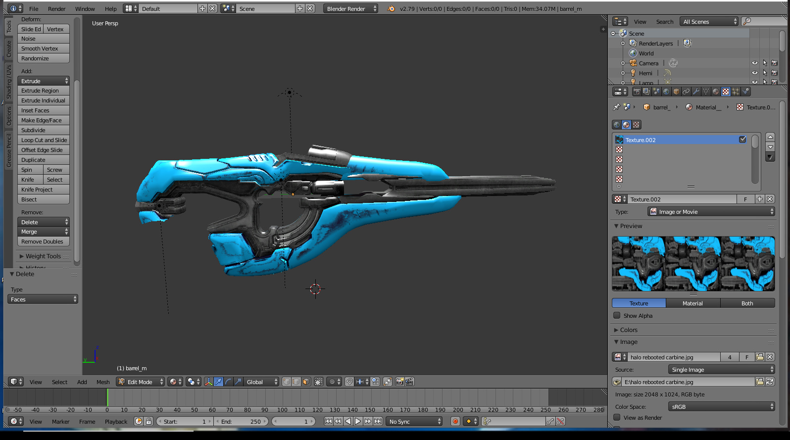Open the Object properties tab (cube icon)

tap(676, 92)
